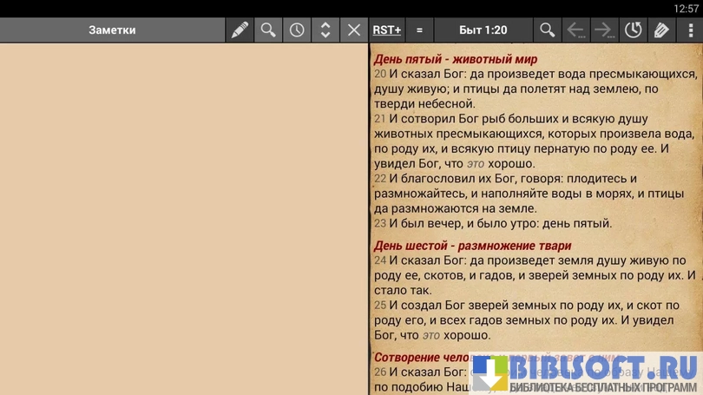Click the highlighter marker icon
The image size is (703, 395).
(x=661, y=30)
